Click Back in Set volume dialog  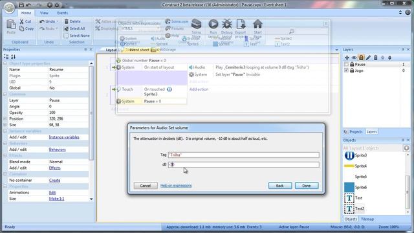[x=280, y=186]
